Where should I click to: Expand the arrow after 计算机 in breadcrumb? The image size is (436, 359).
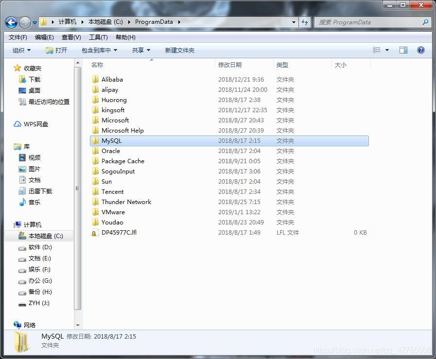pyautogui.click(x=82, y=22)
